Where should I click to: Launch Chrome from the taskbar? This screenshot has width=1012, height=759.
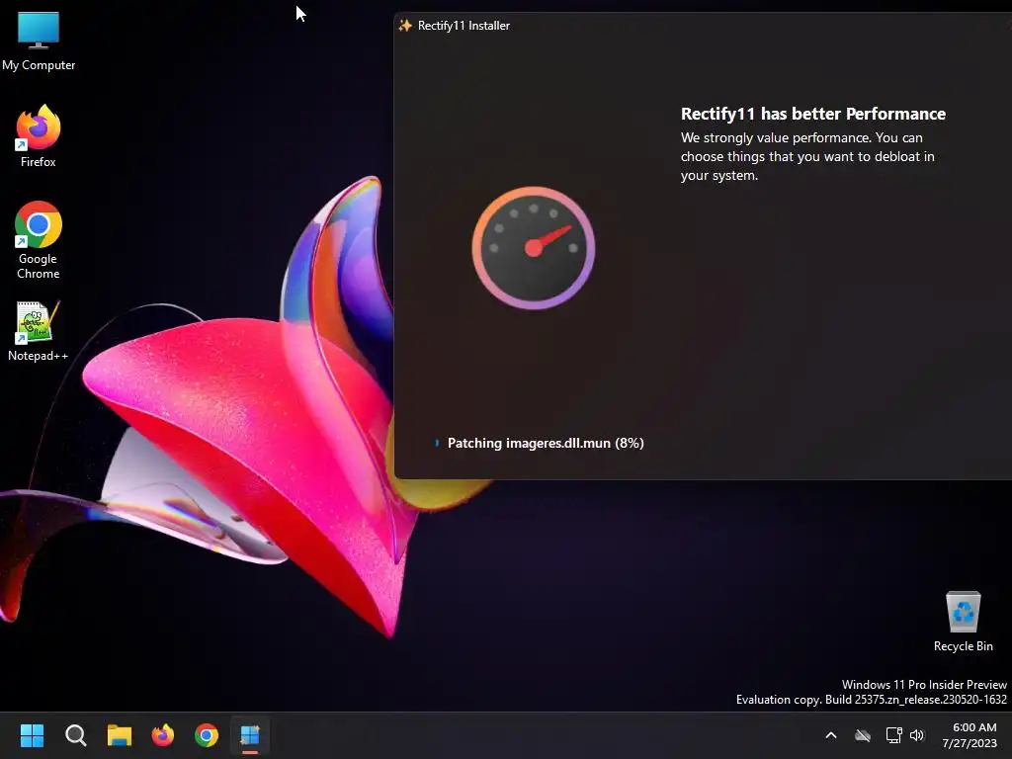pos(207,735)
